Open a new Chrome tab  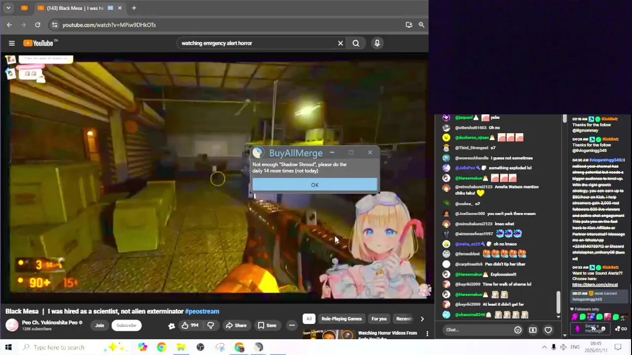tap(134, 8)
